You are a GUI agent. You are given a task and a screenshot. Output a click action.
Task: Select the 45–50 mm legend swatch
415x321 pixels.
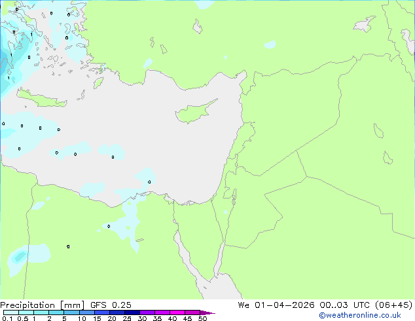[192, 312]
